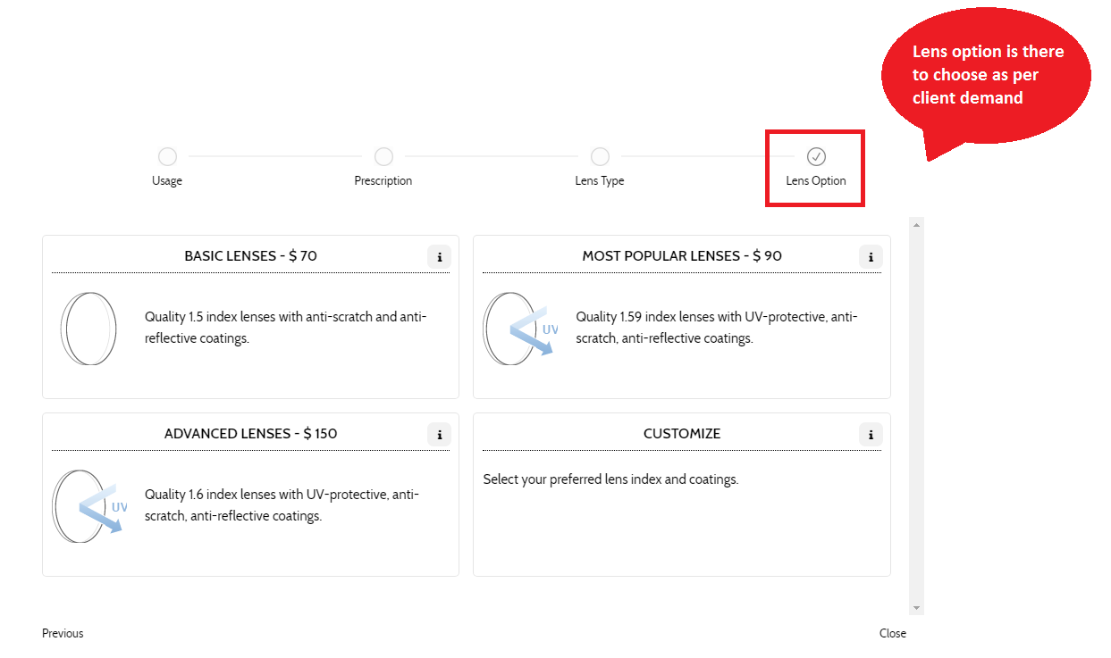Screen dimensions: 1111x658
Task: Choose the Customize card heading
Action: [x=682, y=433]
